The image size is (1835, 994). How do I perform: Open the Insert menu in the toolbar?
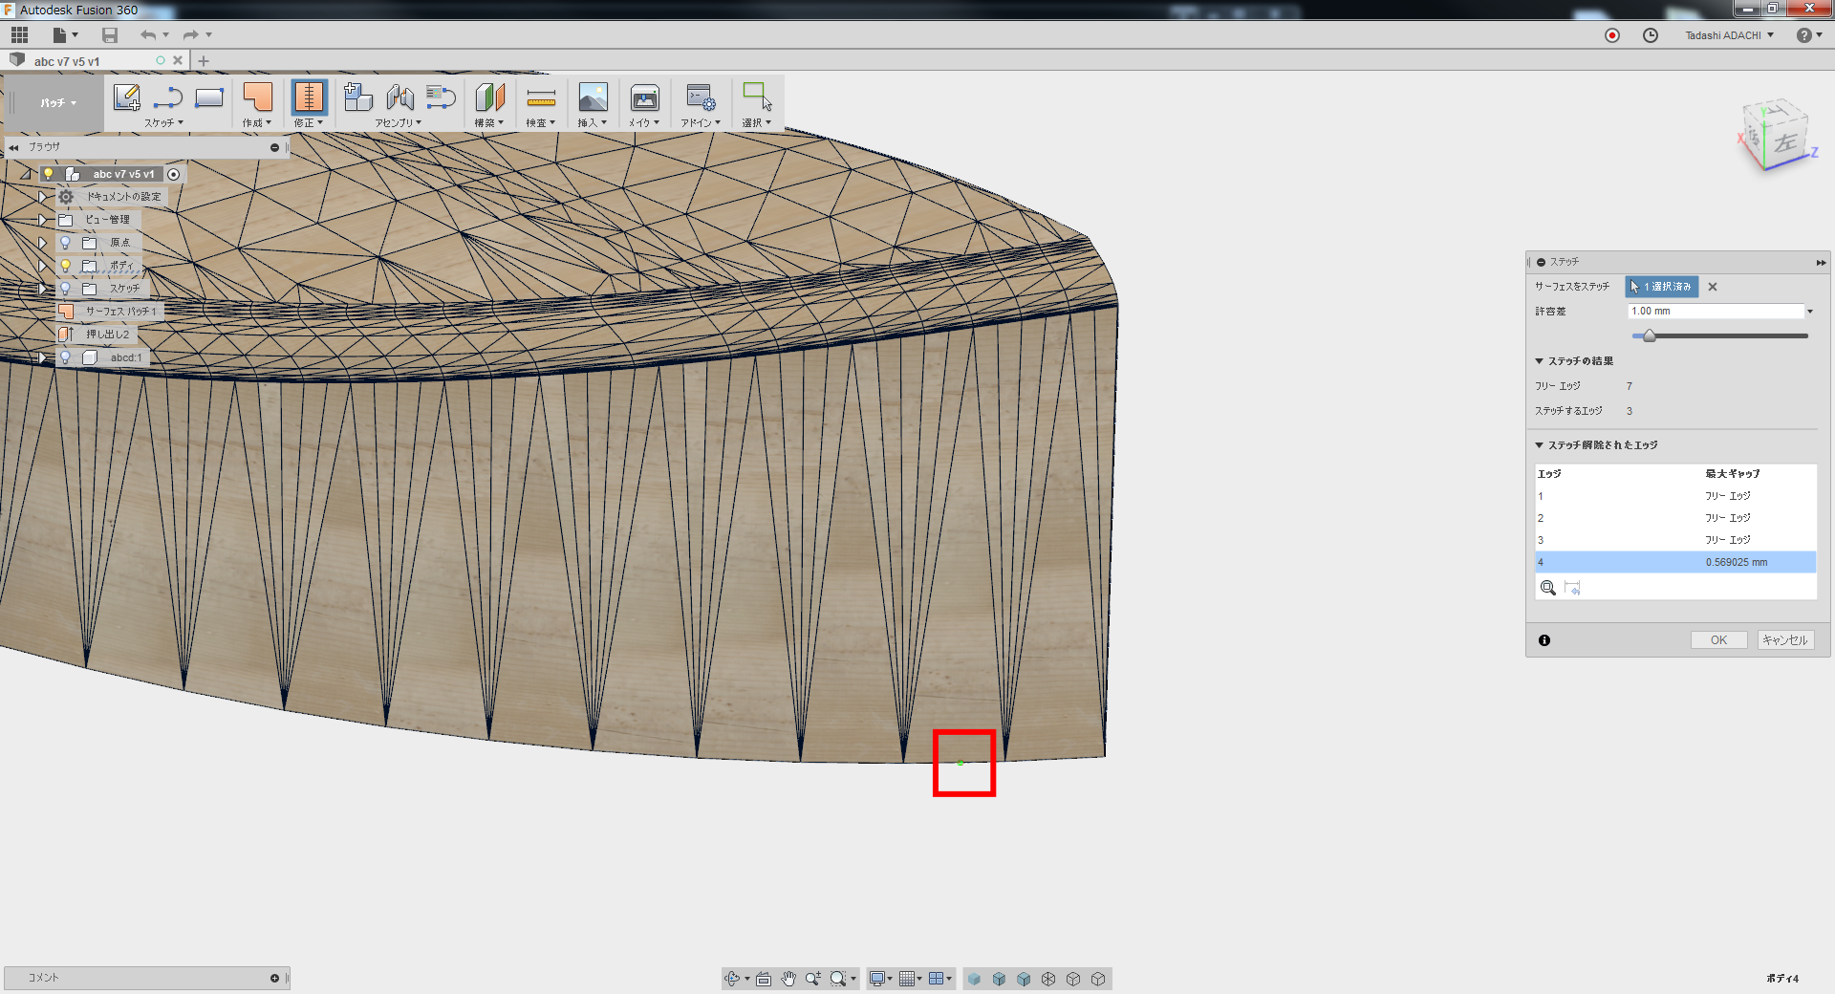click(593, 122)
